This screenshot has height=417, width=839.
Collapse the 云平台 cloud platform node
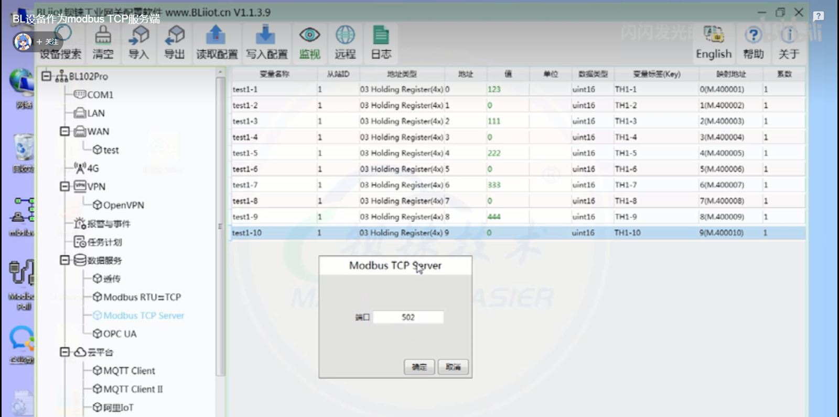point(64,352)
